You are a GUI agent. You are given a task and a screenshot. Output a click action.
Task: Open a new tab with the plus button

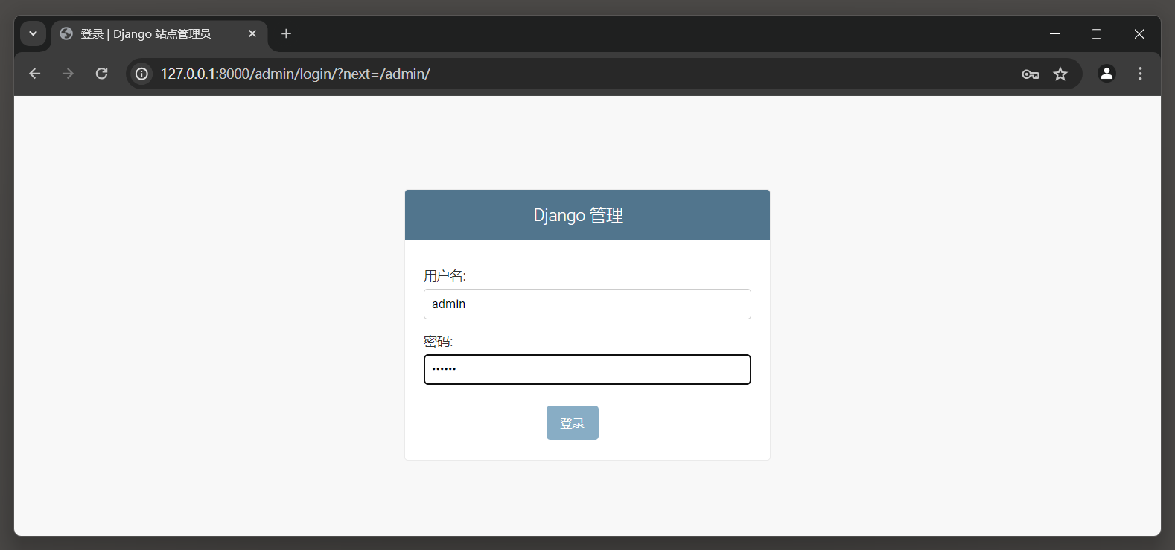[x=286, y=33]
